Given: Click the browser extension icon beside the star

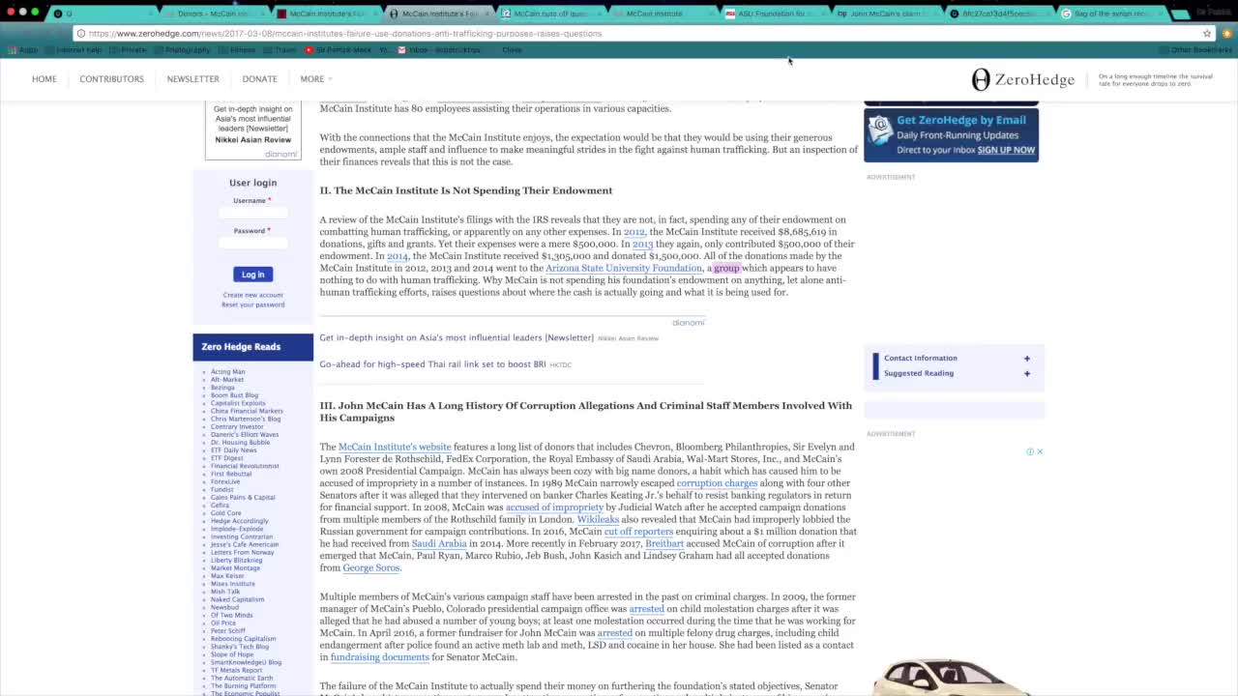Looking at the screenshot, I should (x=1226, y=33).
